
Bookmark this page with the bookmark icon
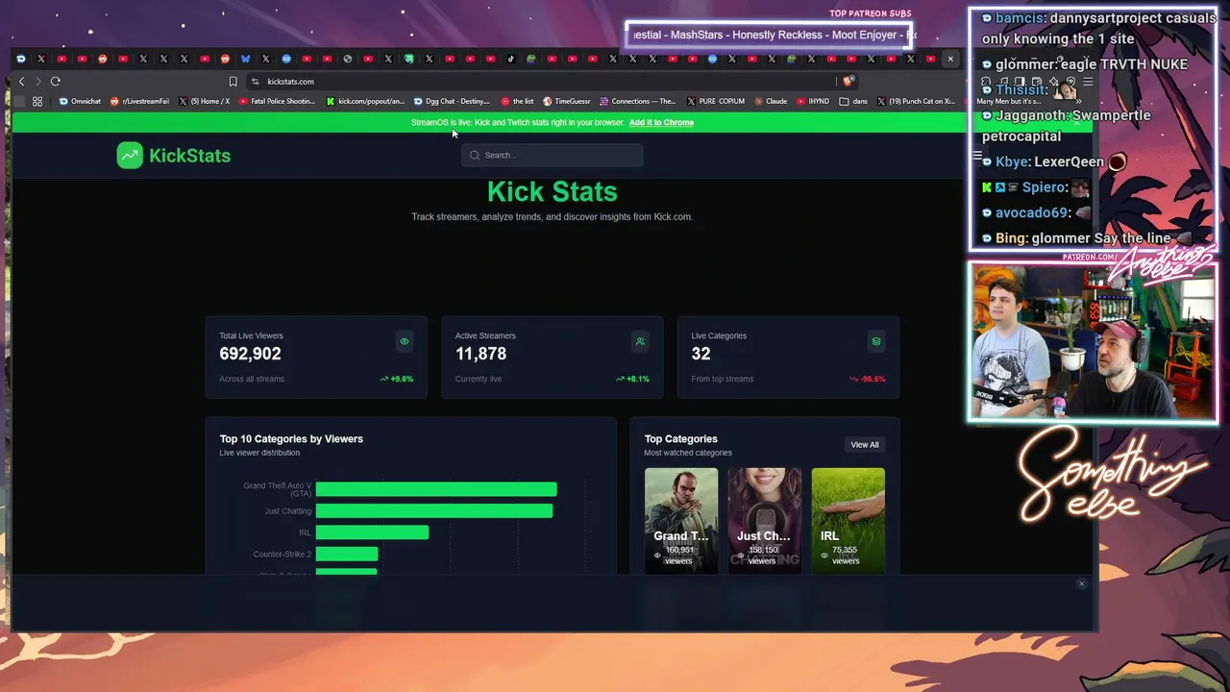(233, 82)
